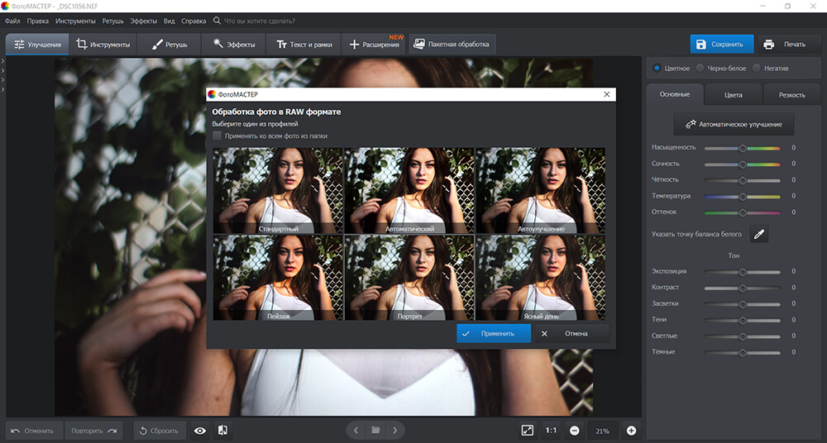Click the Насыщенность slider
The width and height of the screenshot is (827, 443).
[742, 148]
